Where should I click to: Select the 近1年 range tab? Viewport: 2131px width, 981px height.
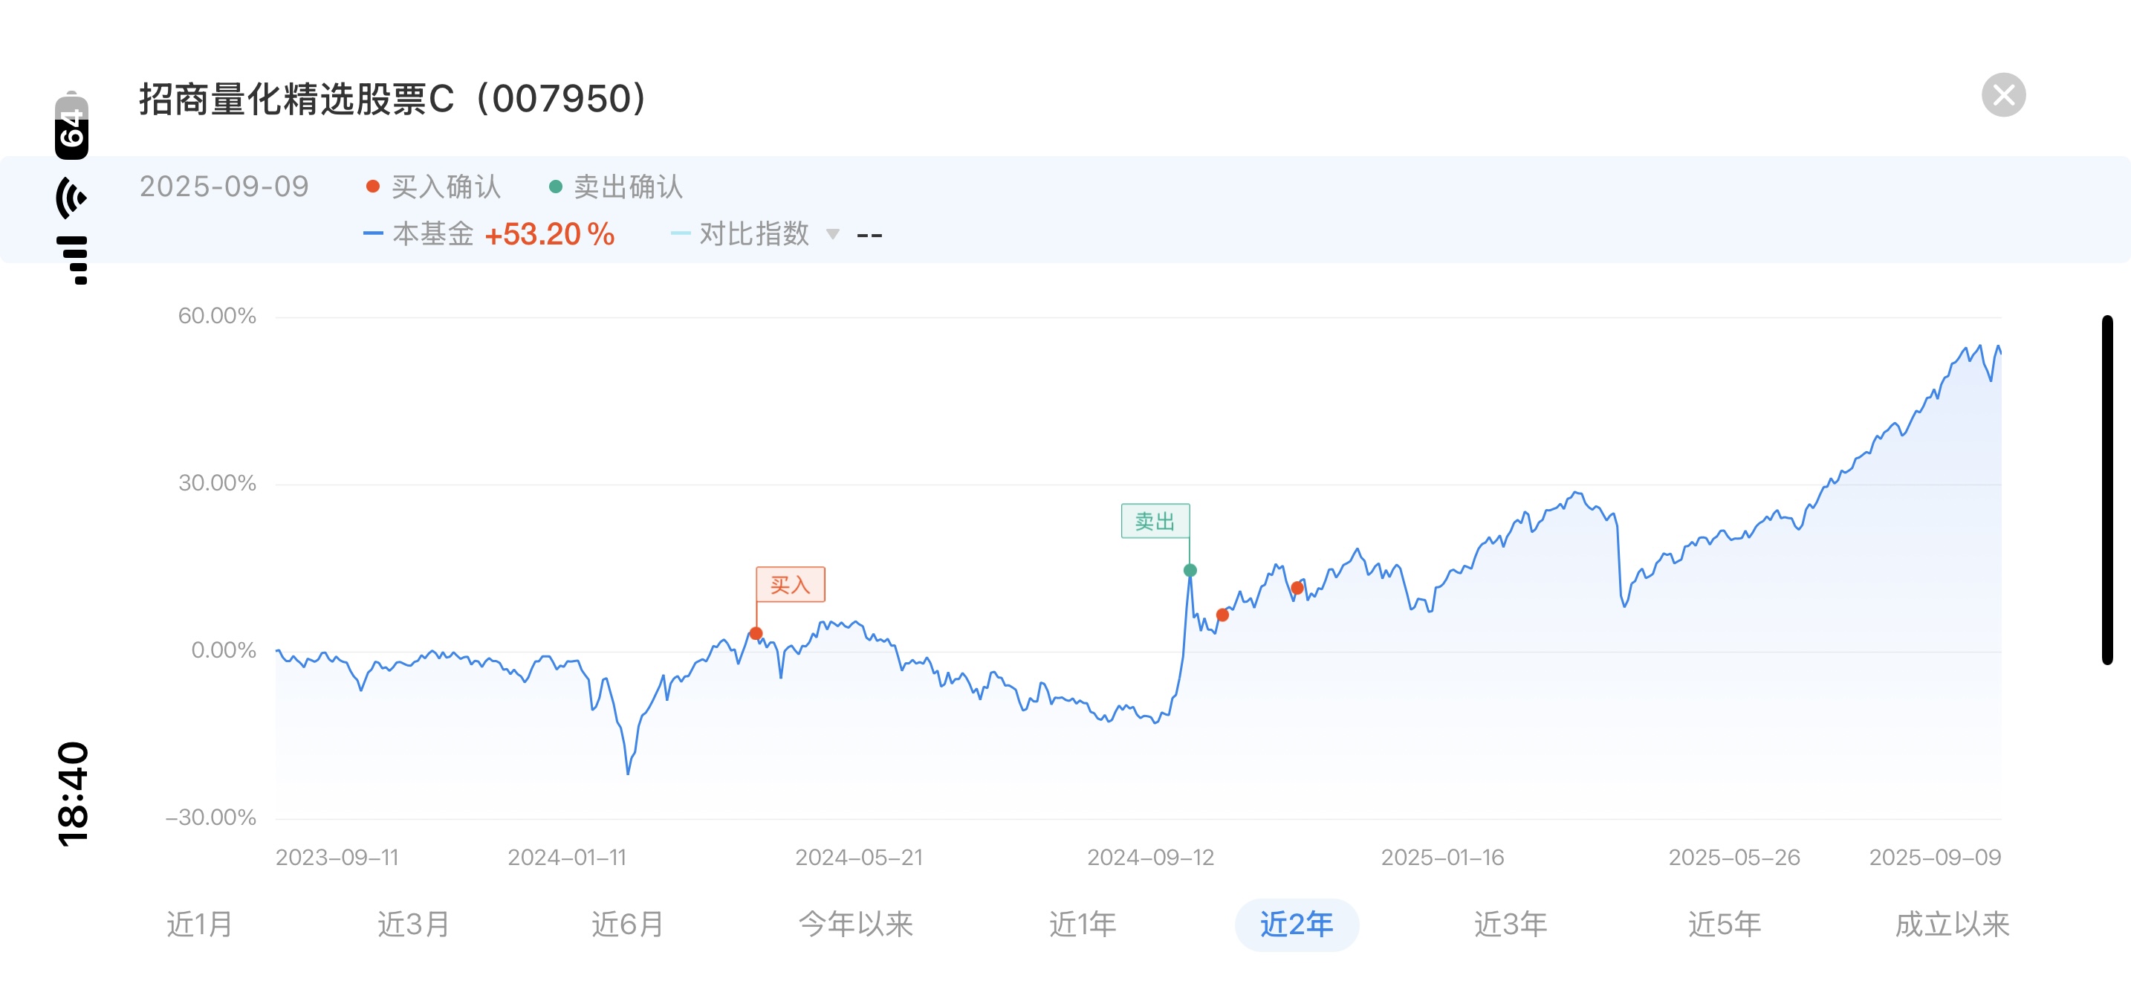[1082, 924]
